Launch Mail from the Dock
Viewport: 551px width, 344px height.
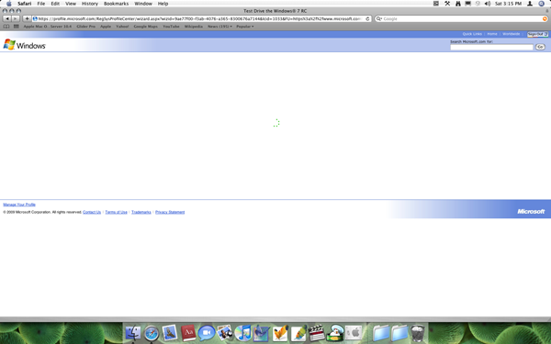[170, 333]
